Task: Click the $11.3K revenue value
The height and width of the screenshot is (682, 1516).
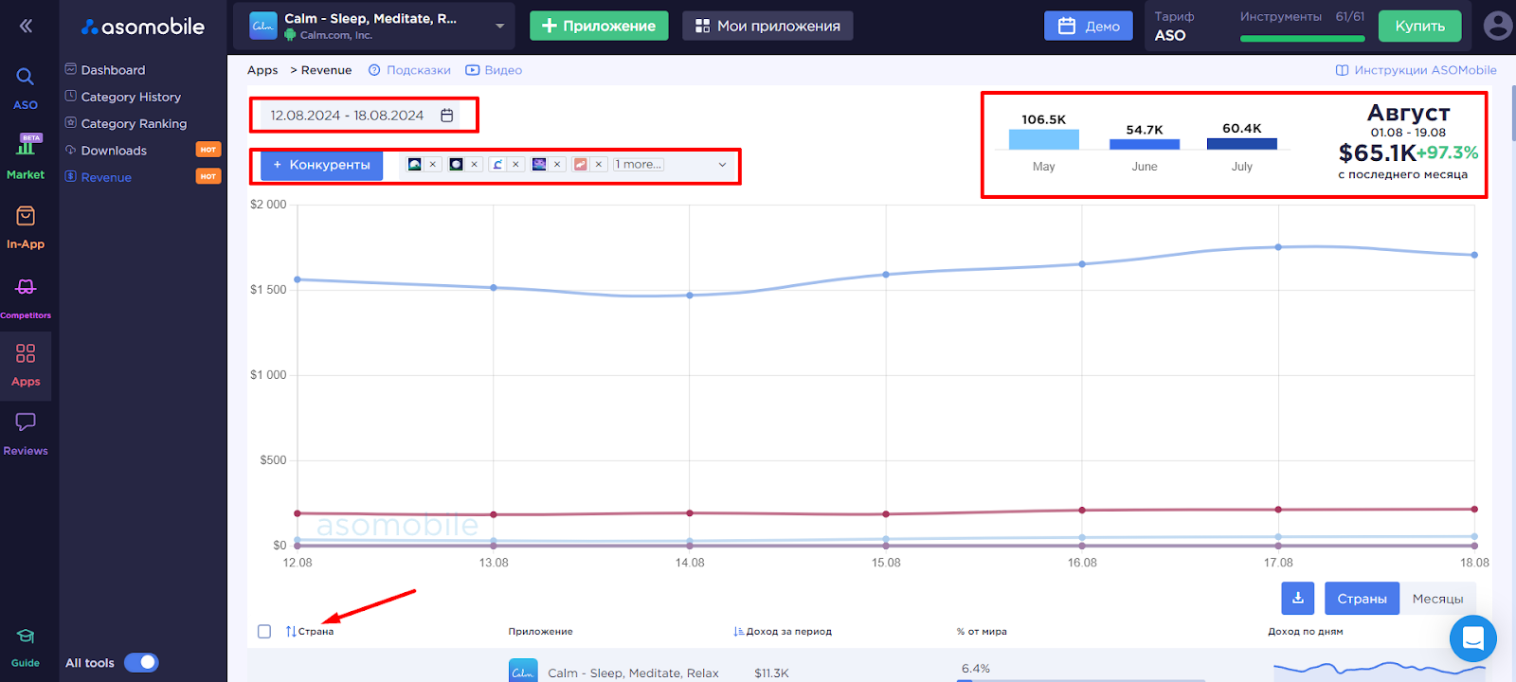Action: 771,673
